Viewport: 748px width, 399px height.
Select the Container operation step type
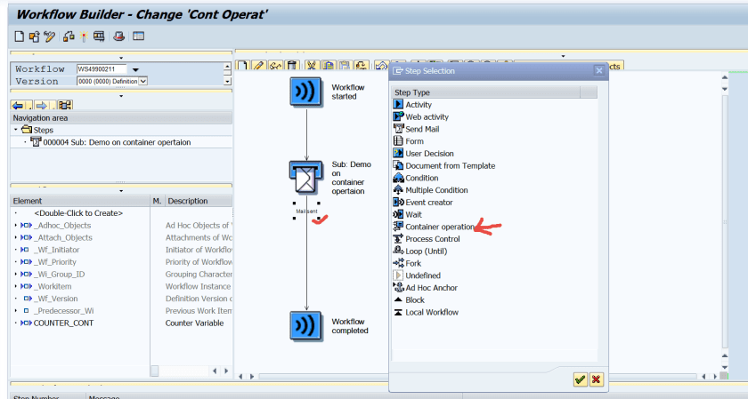[x=440, y=227]
